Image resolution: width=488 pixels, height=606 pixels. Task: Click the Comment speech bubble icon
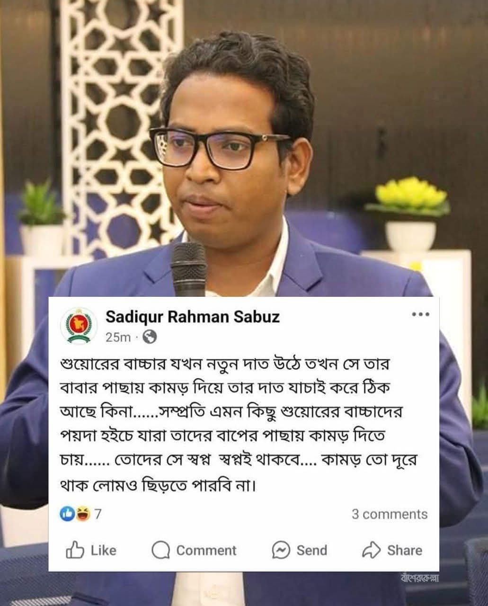click(x=161, y=551)
